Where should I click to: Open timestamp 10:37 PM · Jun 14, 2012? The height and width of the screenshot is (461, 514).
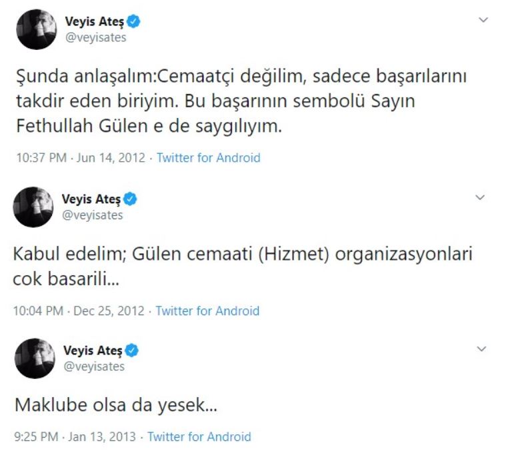[81, 158]
